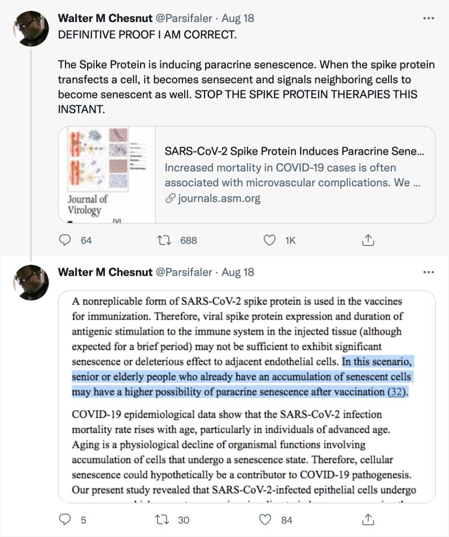
Task: Open the Aug 18 timestamp of first tweet
Action: [238, 18]
